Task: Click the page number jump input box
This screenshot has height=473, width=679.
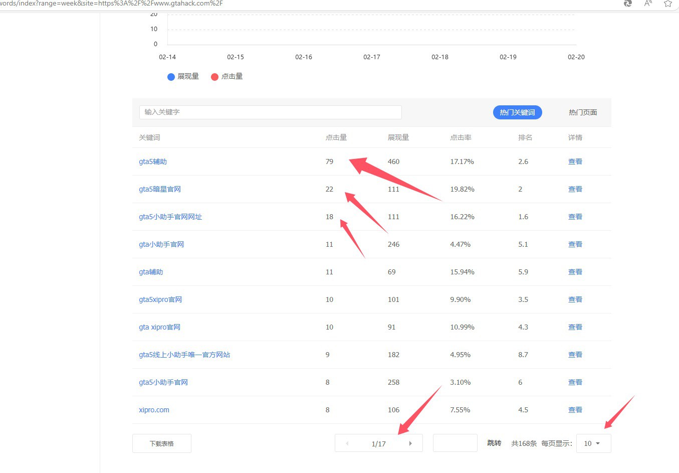Action: coord(455,443)
